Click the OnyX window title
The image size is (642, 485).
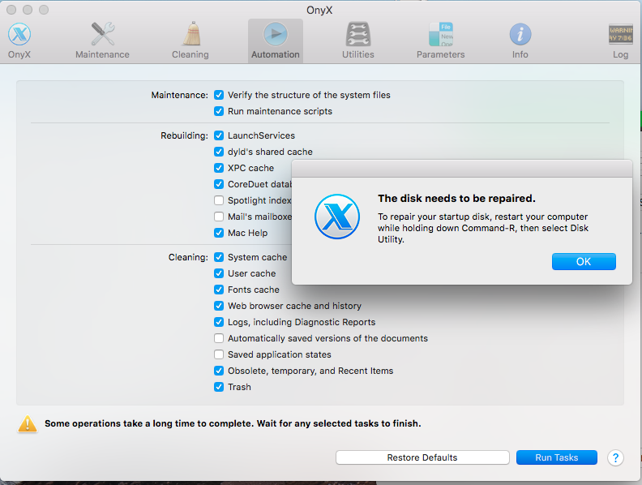click(x=319, y=10)
